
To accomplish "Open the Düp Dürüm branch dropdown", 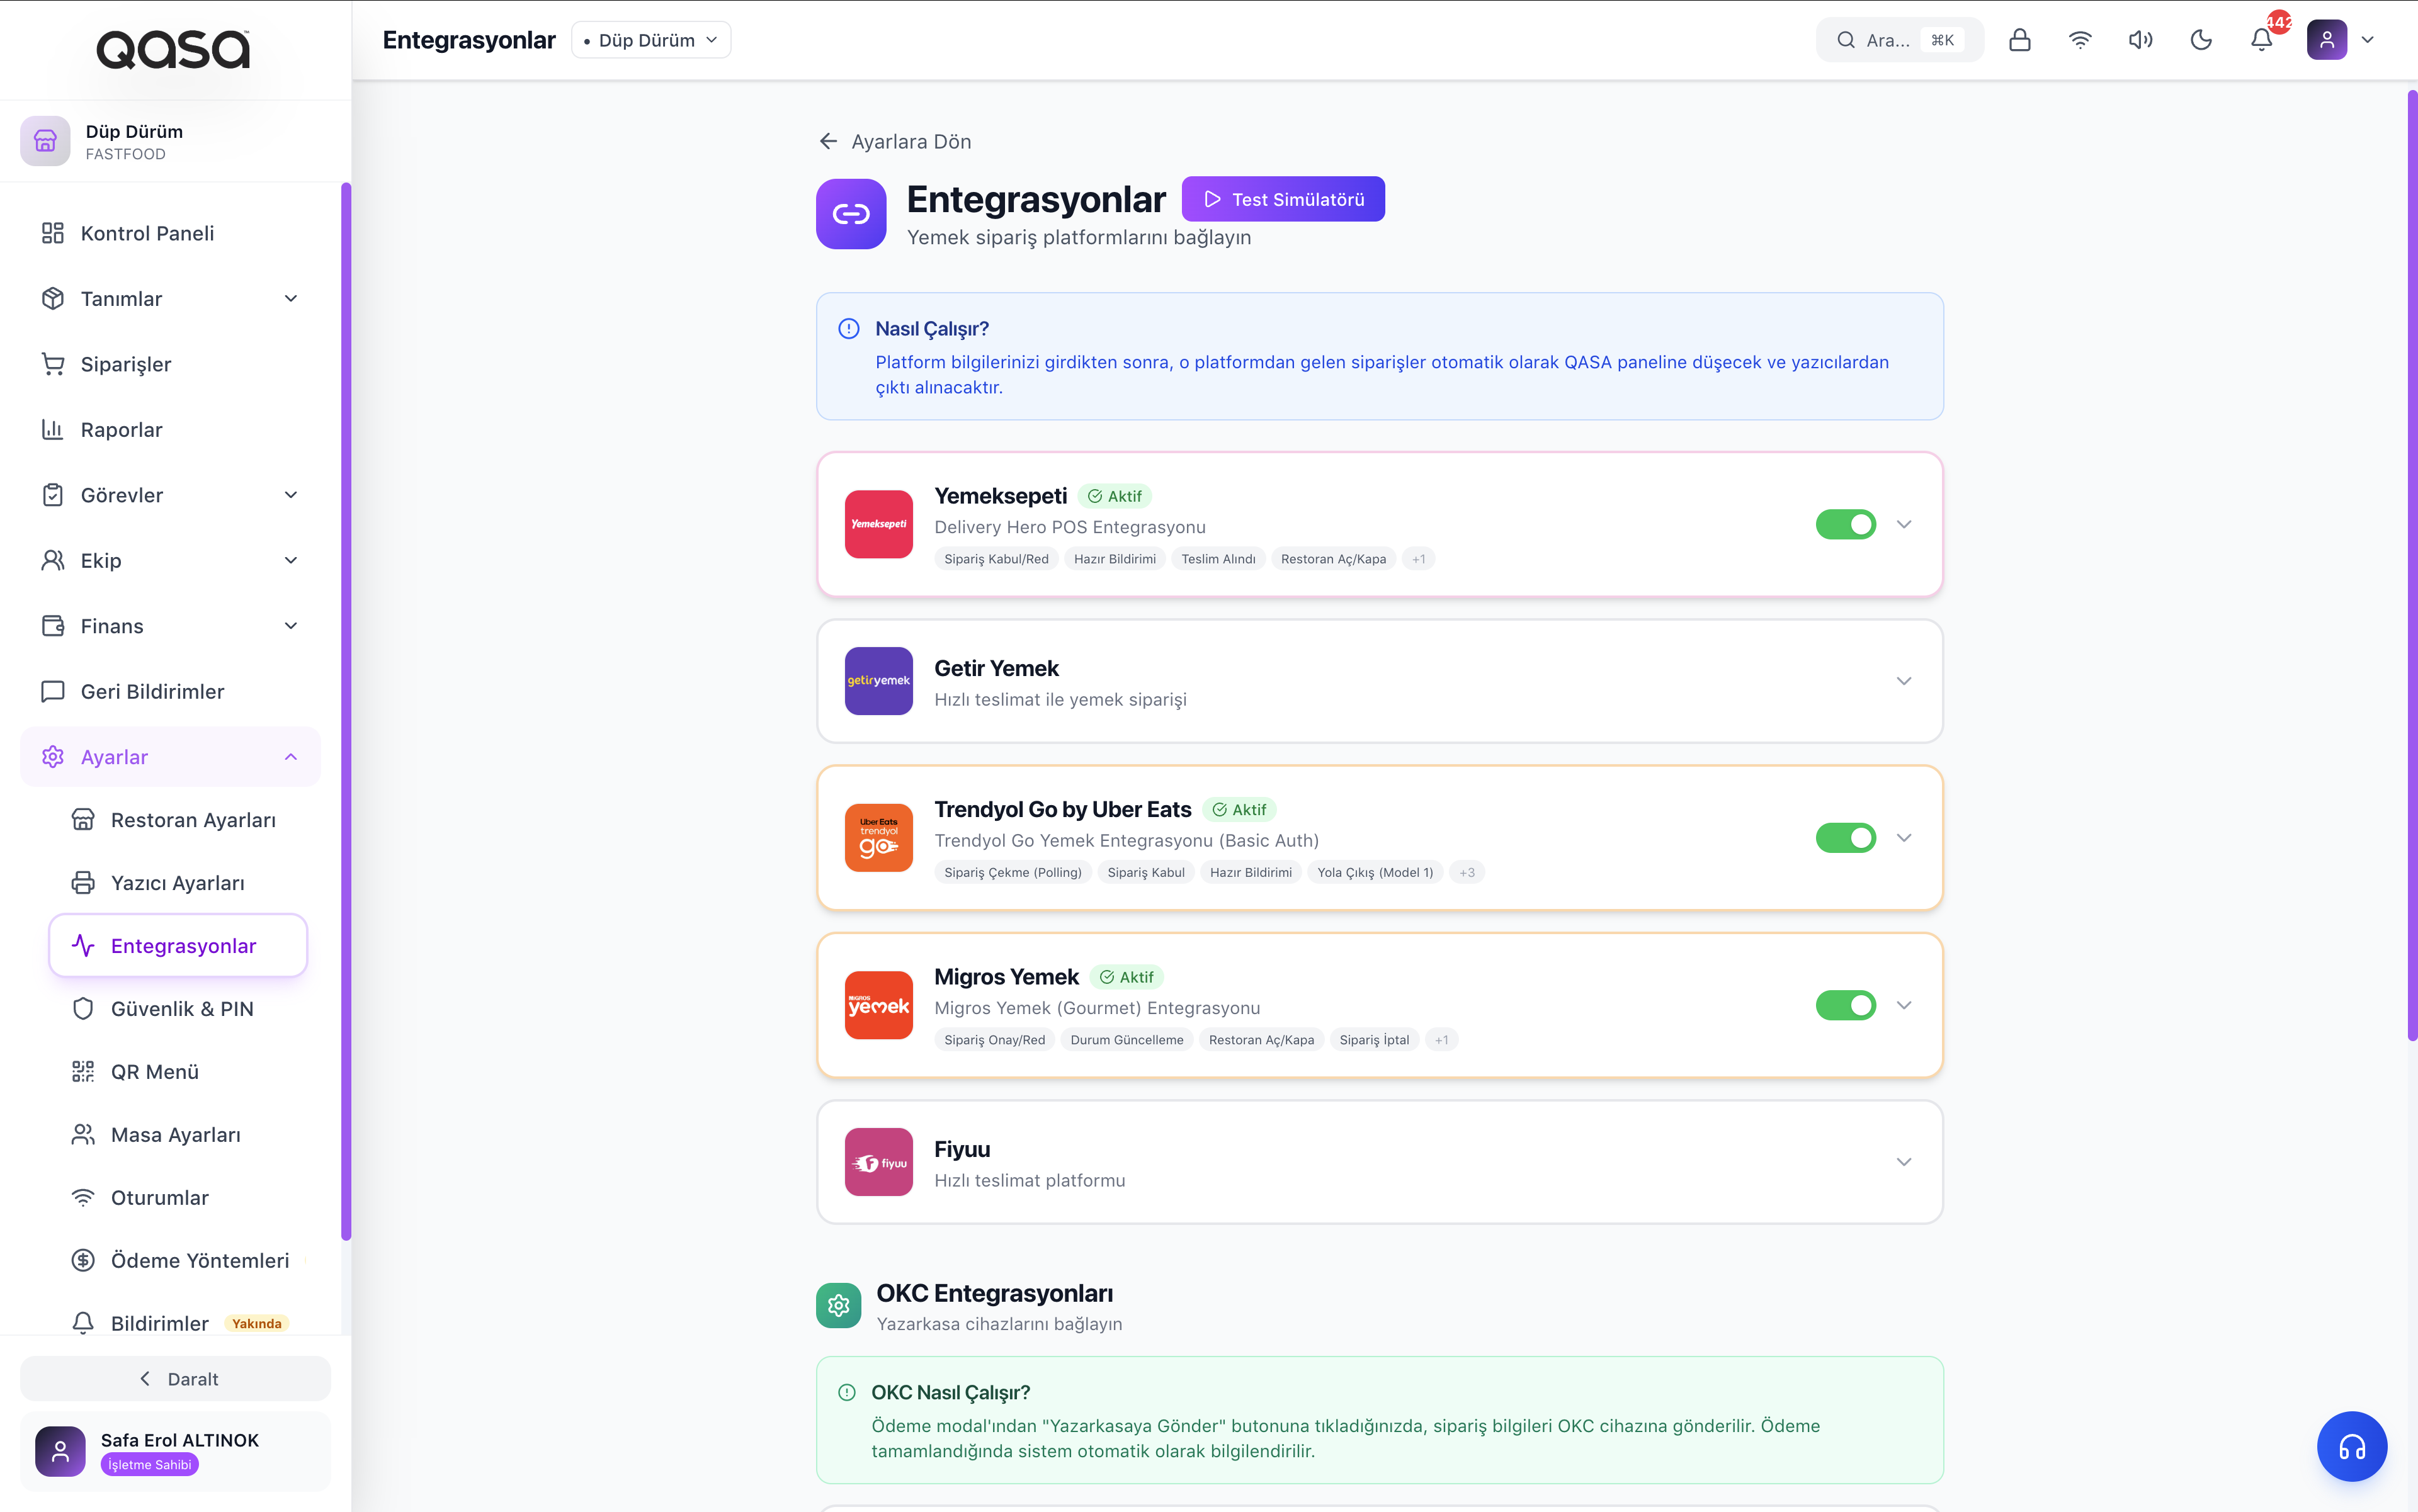I will pyautogui.click(x=651, y=40).
